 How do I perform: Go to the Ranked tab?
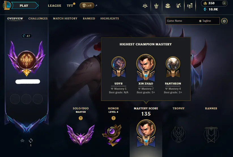pos(89,19)
